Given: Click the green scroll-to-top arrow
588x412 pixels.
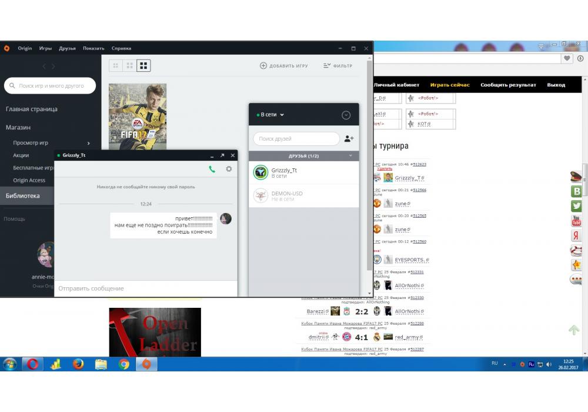Looking at the screenshot, I should [574, 330].
